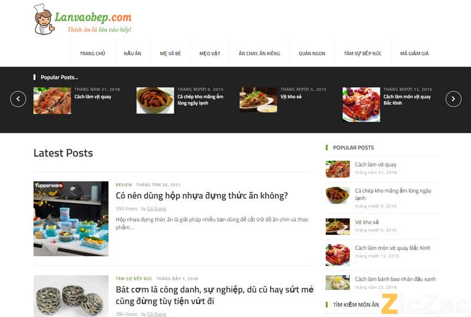Visit the QUÁN NGON menu
Image resolution: width=471 pixels, height=317 pixels.
point(312,54)
